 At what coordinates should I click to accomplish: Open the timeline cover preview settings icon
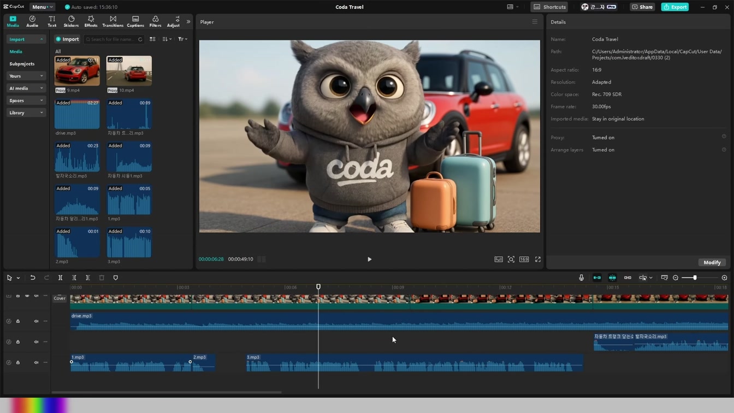pyautogui.click(x=664, y=278)
